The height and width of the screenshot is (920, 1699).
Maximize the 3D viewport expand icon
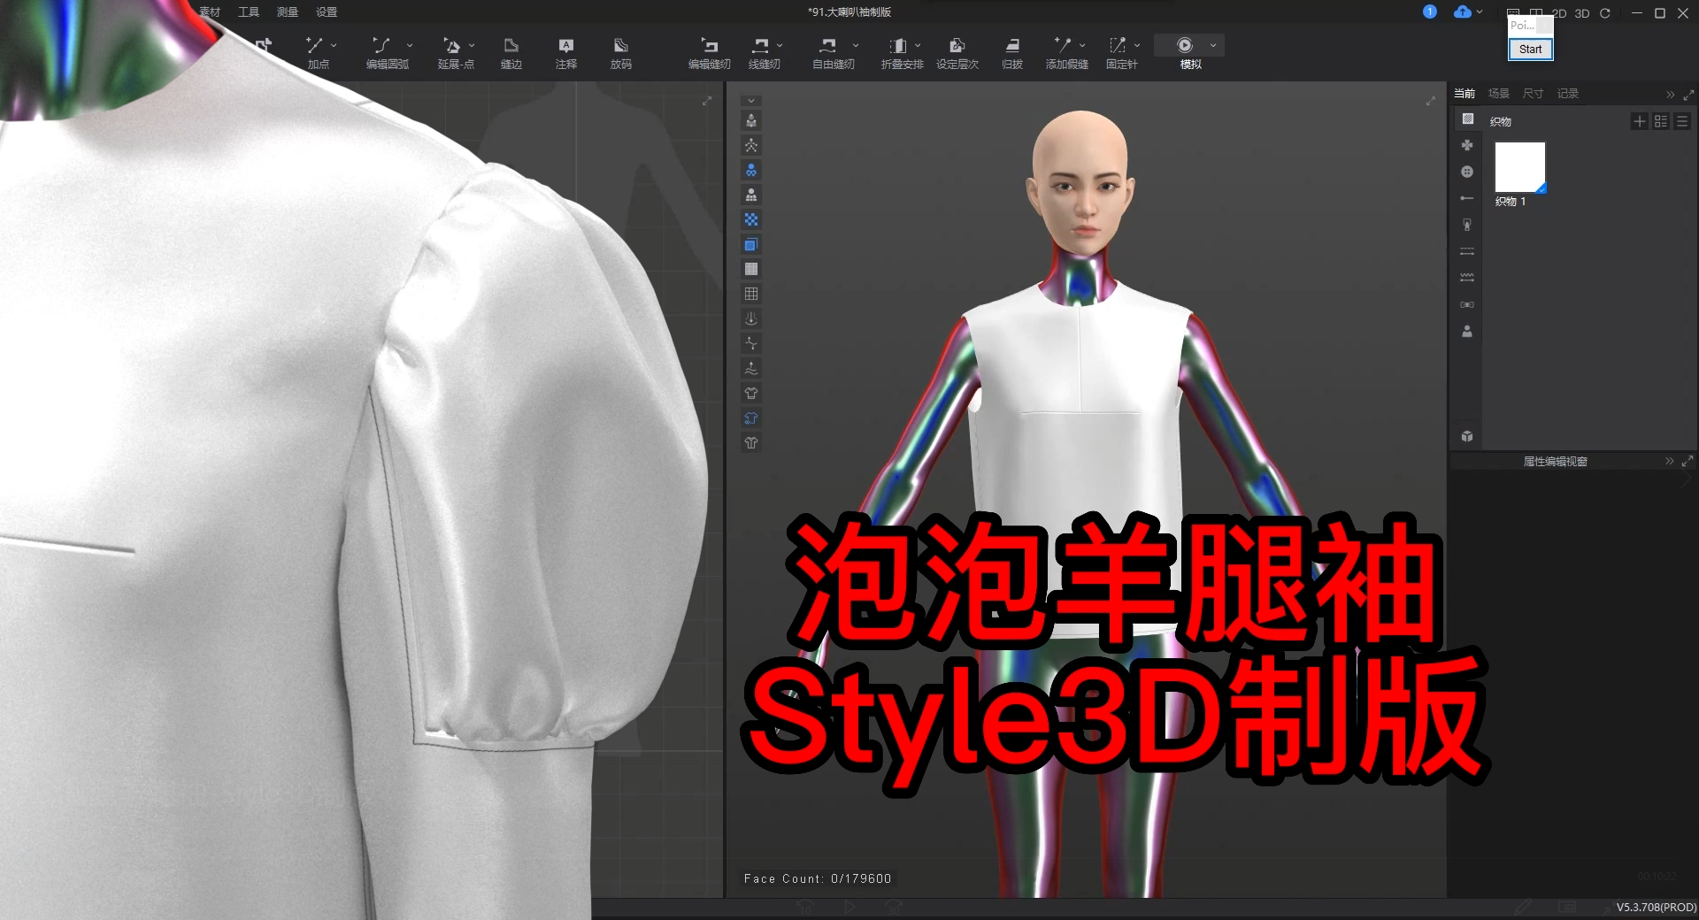[1431, 102]
